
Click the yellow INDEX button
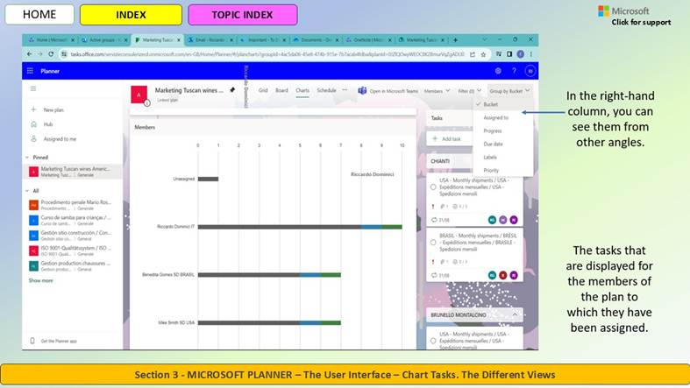[131, 15]
